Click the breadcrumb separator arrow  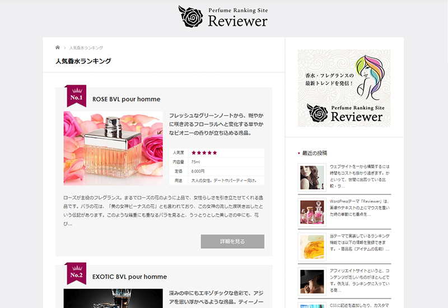coord(64,48)
